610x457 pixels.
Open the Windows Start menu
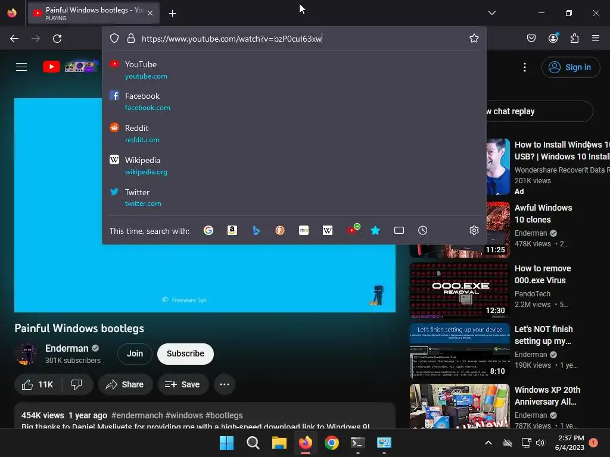(x=227, y=443)
